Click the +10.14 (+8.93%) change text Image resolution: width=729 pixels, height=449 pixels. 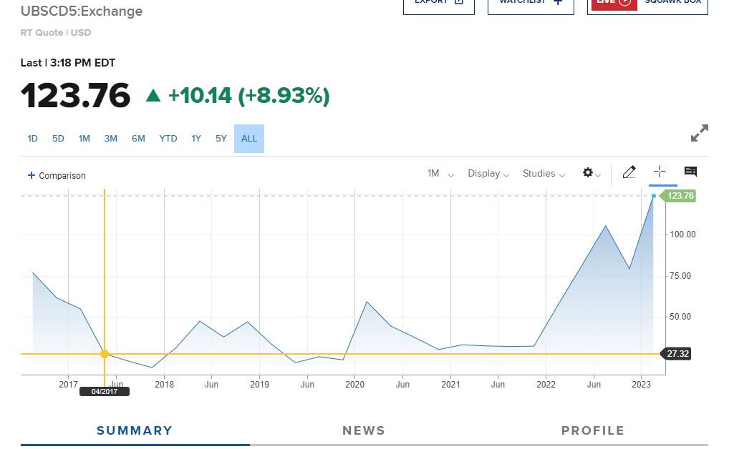[x=248, y=96]
